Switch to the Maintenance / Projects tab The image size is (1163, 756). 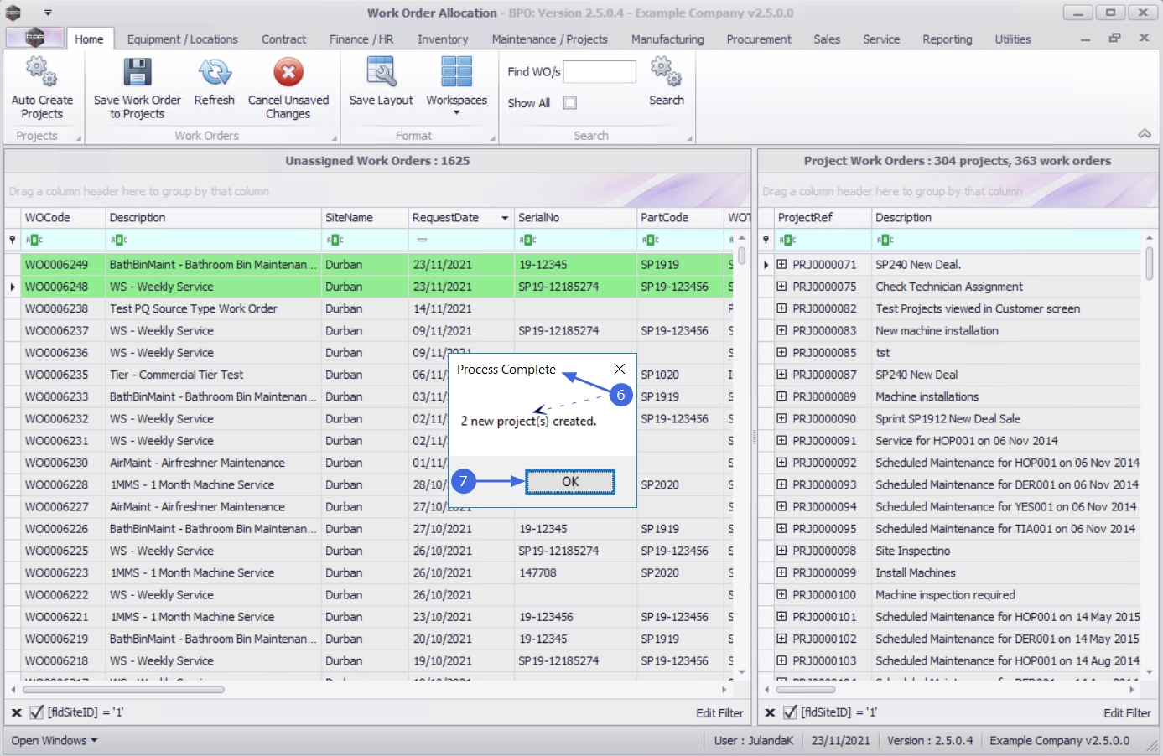click(550, 39)
